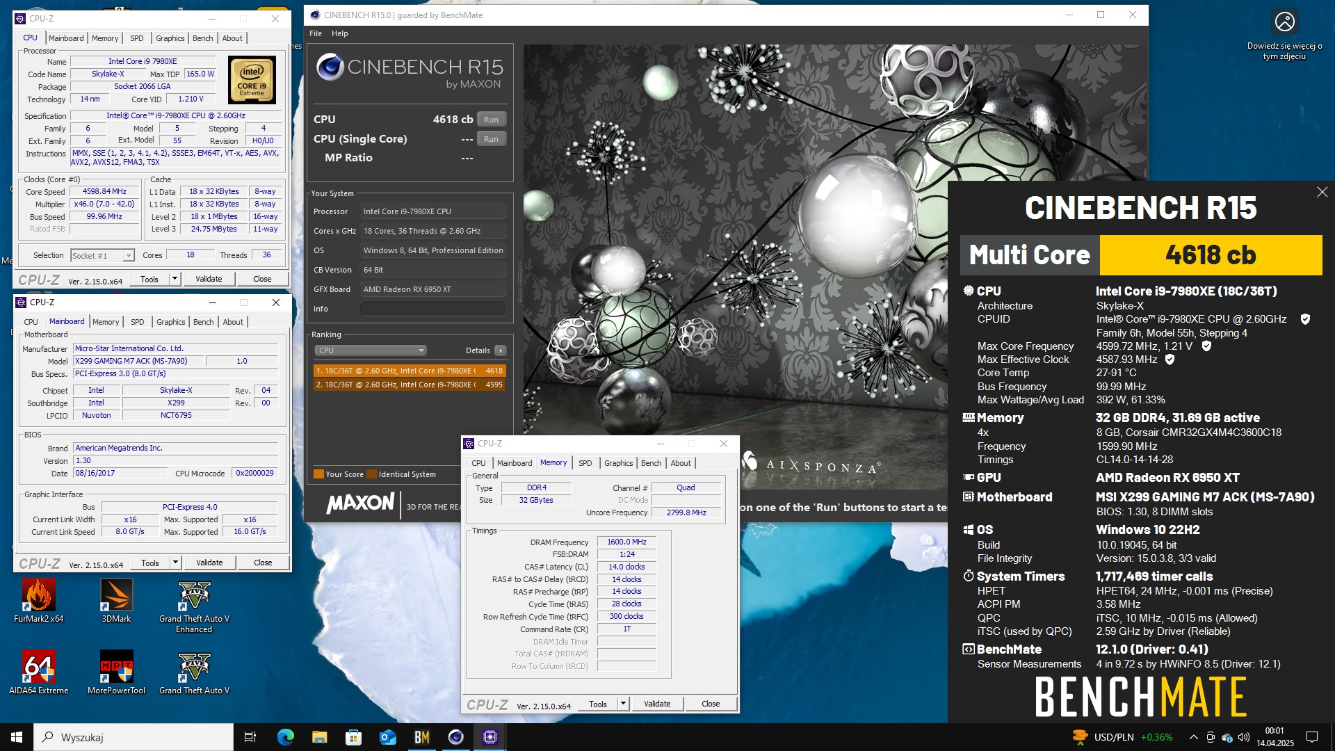Click the shield beside Max Core Frequency
The height and width of the screenshot is (751, 1335).
pos(1206,346)
